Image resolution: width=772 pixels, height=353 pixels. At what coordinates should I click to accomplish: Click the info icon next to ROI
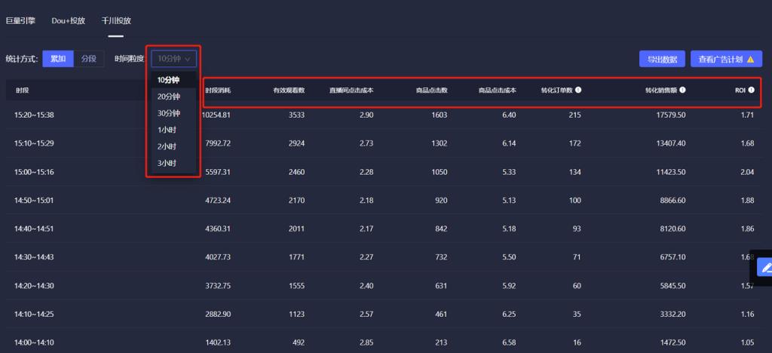click(752, 90)
